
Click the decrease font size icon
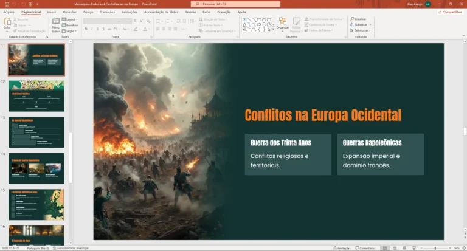pos(141,21)
